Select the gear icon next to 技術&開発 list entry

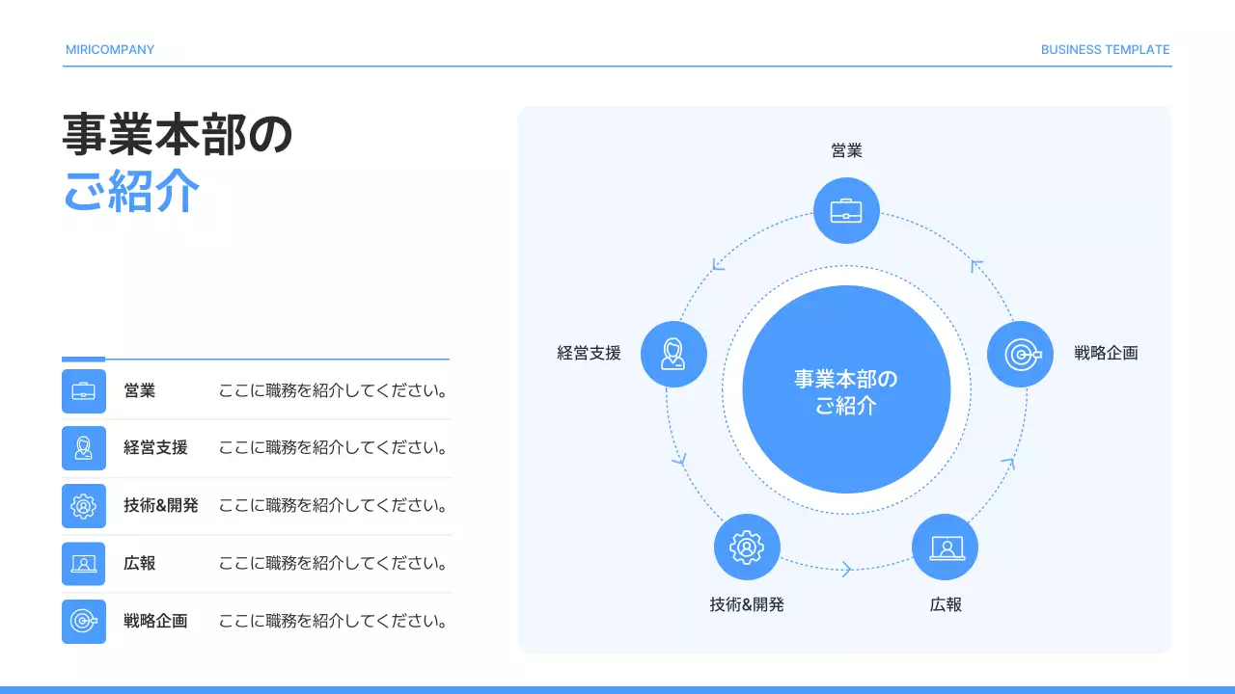tap(84, 505)
